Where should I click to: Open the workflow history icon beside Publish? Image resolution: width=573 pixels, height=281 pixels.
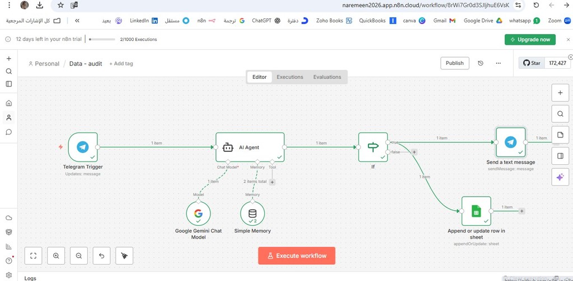click(481, 63)
